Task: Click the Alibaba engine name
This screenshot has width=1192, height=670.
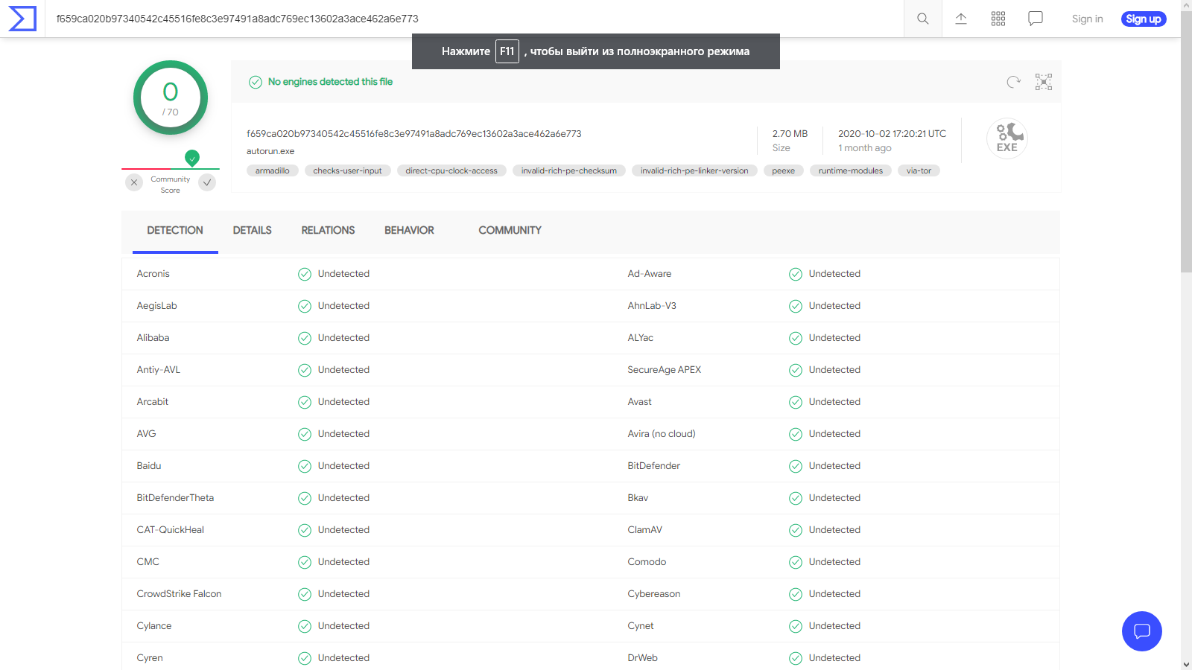Action: point(153,338)
